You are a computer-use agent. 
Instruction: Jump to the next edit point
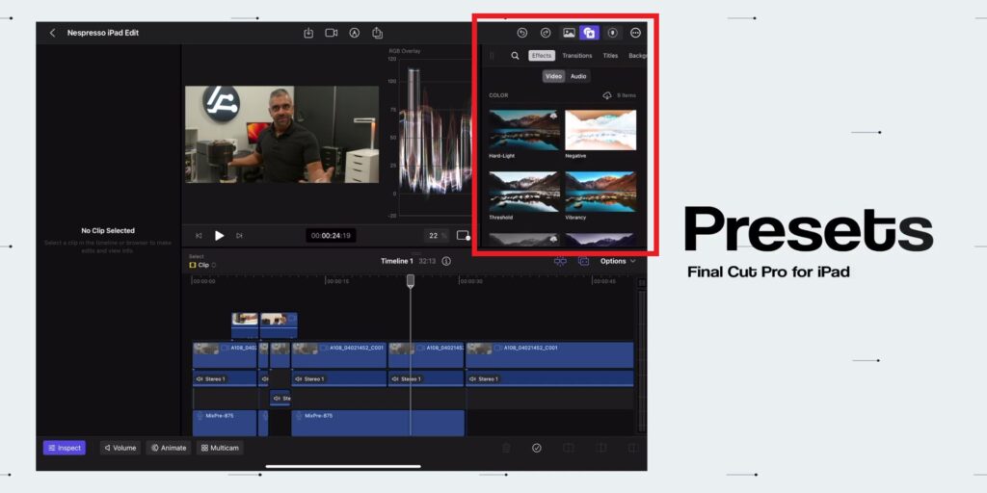[239, 236]
